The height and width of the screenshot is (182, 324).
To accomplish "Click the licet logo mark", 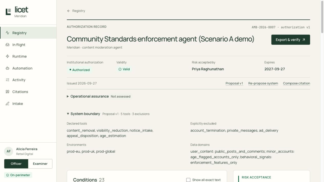I will pos(8,12).
